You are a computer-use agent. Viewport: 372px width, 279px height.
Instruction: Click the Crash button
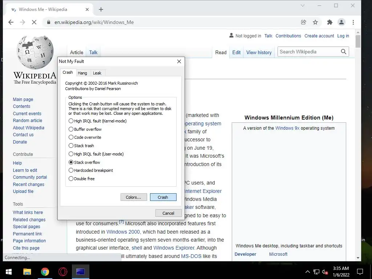point(163,197)
